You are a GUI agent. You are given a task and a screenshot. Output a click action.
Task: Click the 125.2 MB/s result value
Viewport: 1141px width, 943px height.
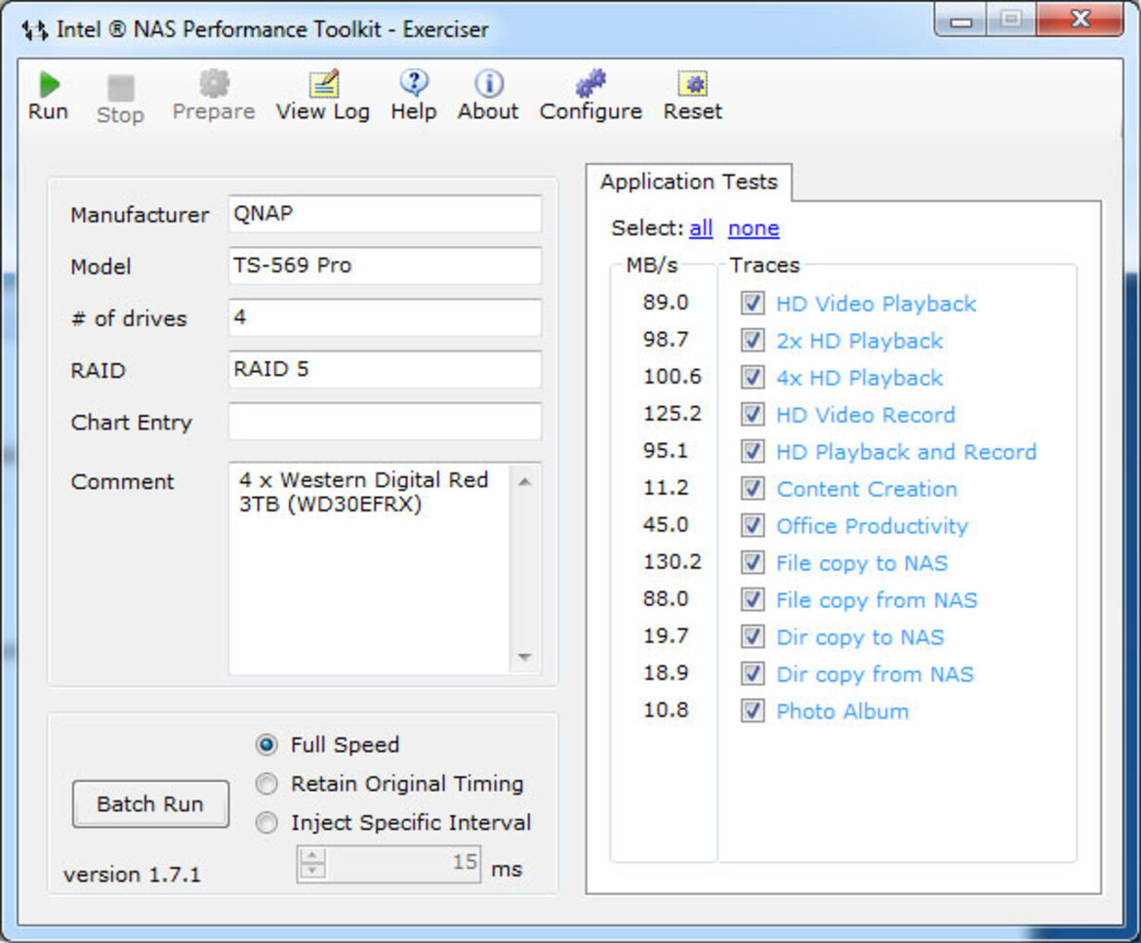click(x=672, y=413)
